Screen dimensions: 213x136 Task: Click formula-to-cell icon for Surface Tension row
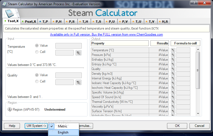point(173,111)
